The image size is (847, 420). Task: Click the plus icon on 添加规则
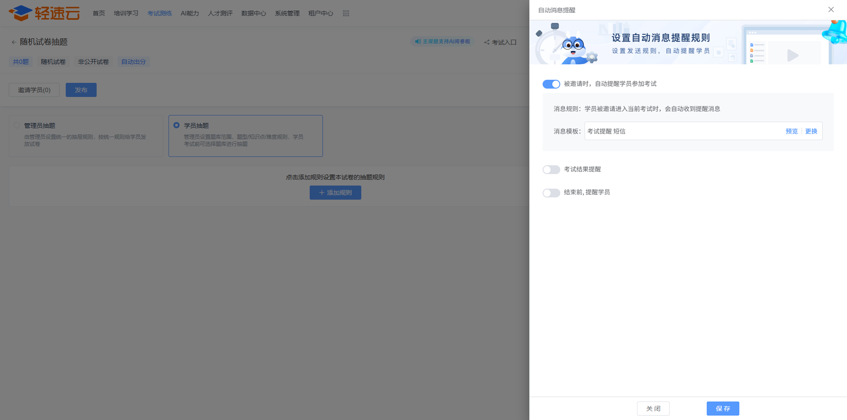tap(322, 193)
